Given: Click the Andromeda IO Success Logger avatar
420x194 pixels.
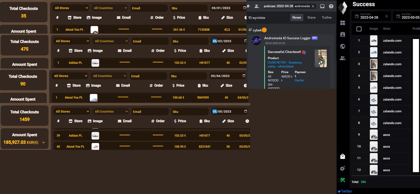Looking at the screenshot, I should pyautogui.click(x=257, y=40).
